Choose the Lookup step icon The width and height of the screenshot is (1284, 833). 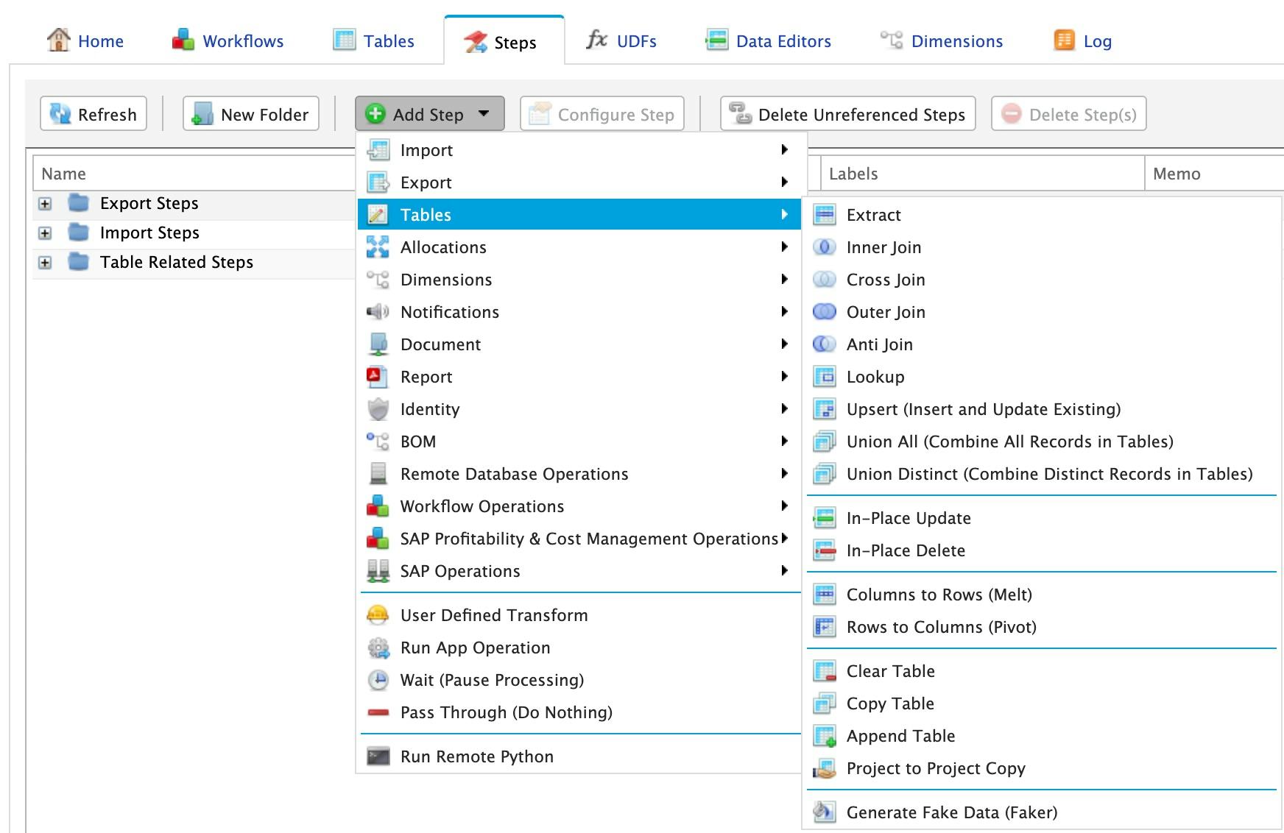tap(824, 377)
